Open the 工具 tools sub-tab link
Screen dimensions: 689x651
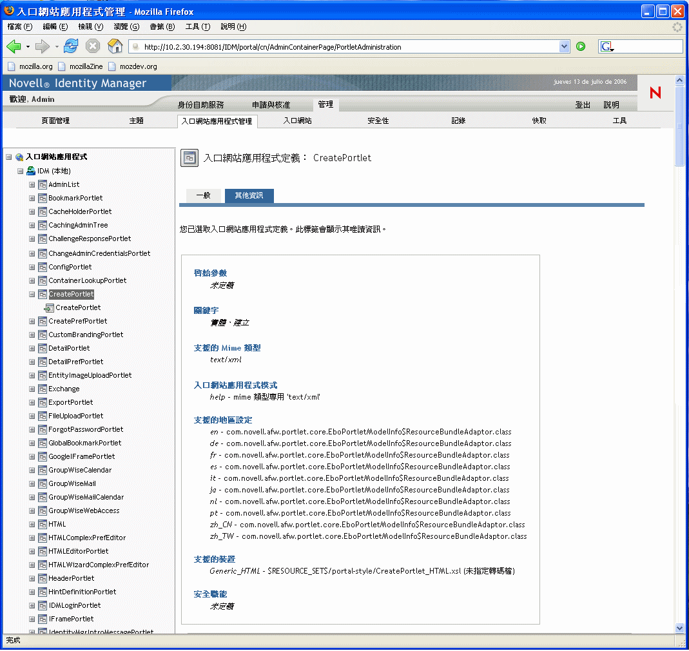click(x=619, y=121)
